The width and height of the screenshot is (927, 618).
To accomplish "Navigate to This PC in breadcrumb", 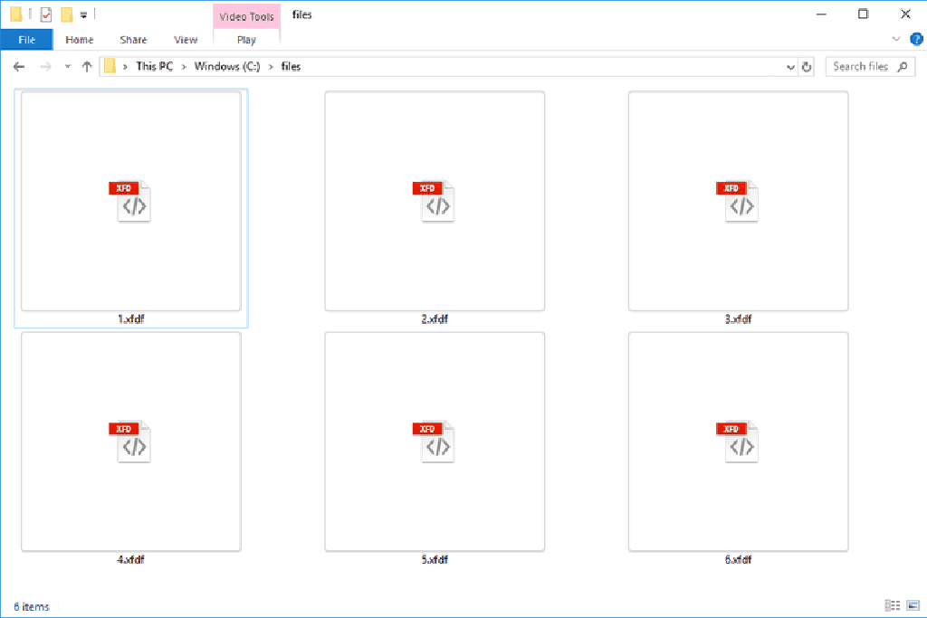I will (x=154, y=67).
